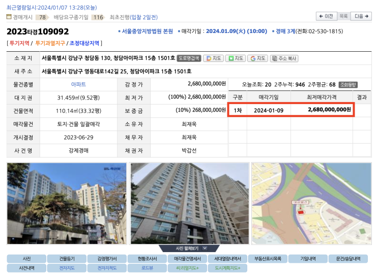This screenshot has height=277, width=378.
Task: Click the 1차 row date 2024-01-09
Action: pyautogui.click(x=269, y=111)
